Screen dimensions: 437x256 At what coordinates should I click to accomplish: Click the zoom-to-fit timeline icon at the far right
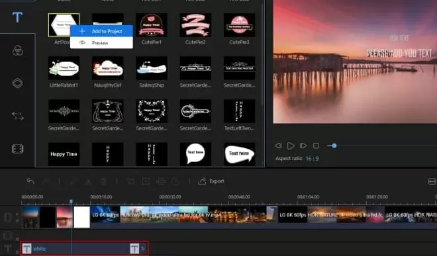pos(432,182)
